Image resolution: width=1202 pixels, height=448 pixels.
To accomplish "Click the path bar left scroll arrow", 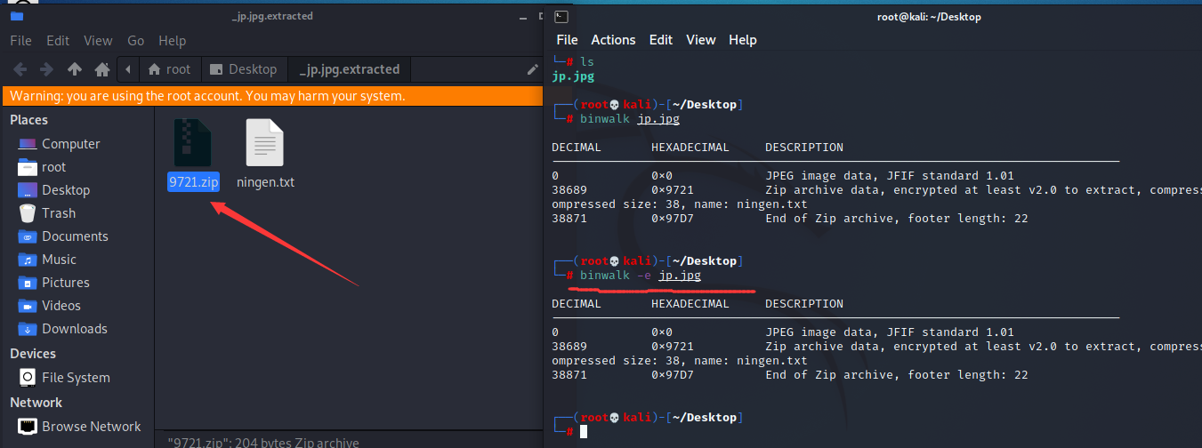I will click(x=129, y=69).
